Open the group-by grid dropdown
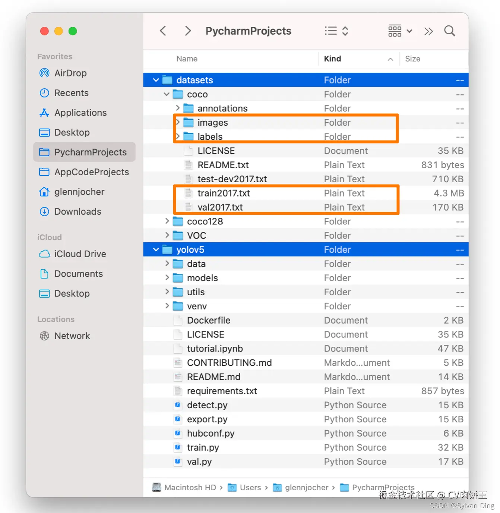Viewport: 500px width, 513px height. coord(400,31)
